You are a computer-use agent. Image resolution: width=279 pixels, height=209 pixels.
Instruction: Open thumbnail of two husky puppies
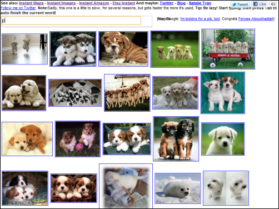pos(73,49)
